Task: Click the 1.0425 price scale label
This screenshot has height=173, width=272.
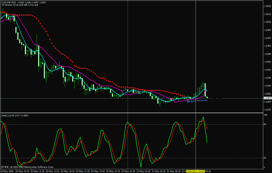Action: (268, 62)
